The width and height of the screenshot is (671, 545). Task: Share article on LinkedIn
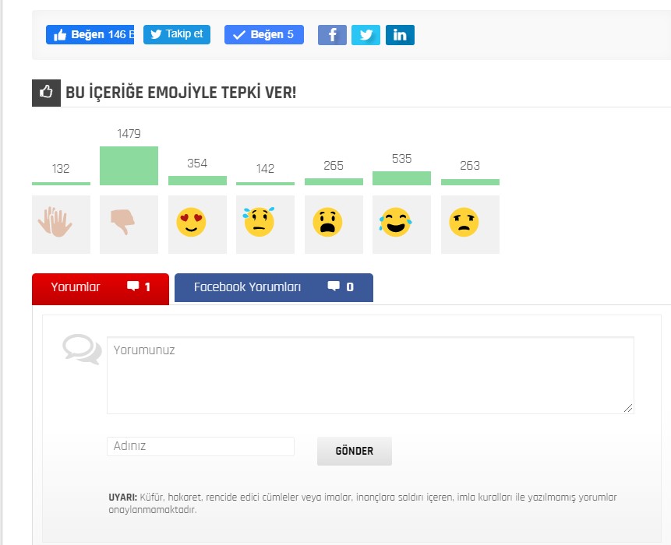[x=400, y=34]
